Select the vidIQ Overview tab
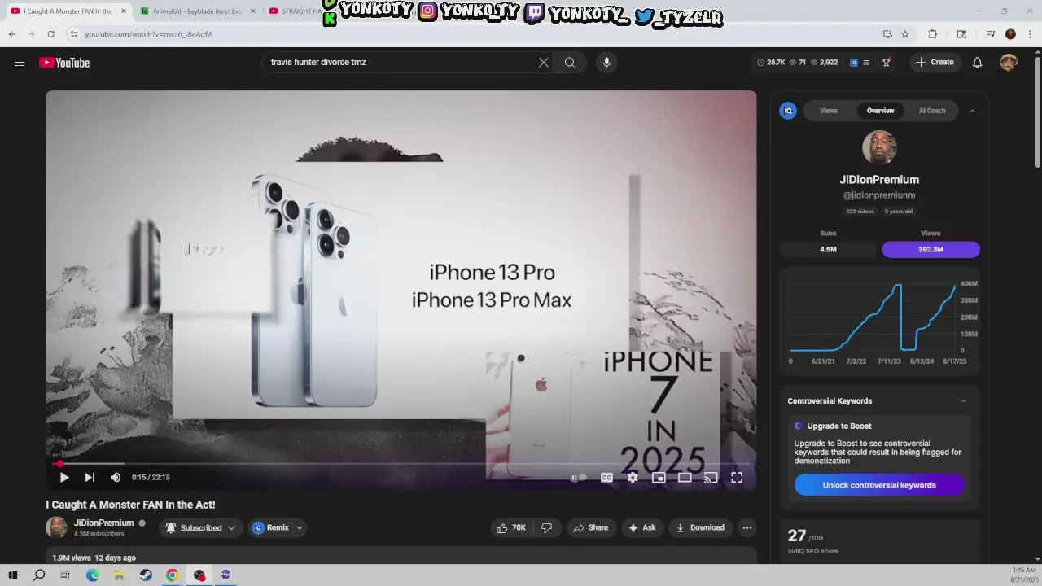 (x=880, y=111)
